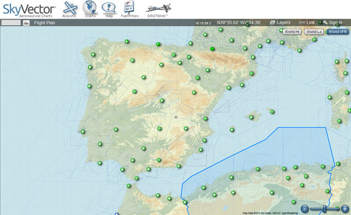This screenshot has height=215, width=351.
Task: Click the Go button
Action: click(26, 23)
